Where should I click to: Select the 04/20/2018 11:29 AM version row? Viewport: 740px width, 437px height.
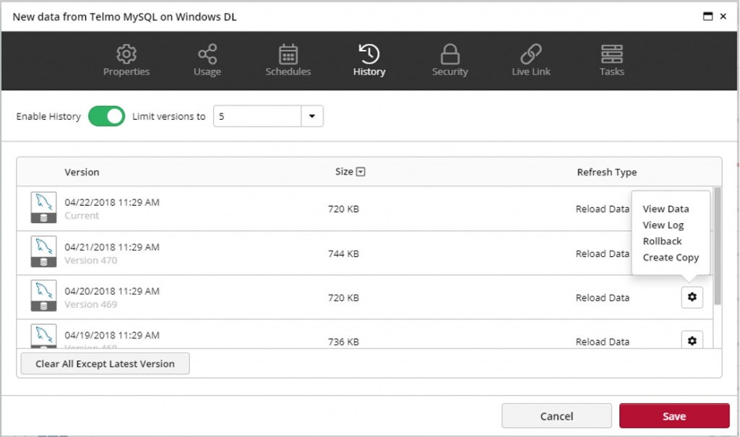click(365, 298)
